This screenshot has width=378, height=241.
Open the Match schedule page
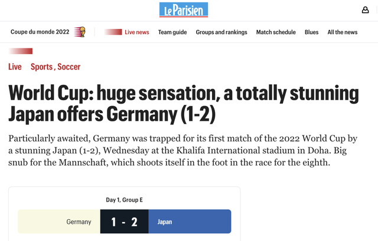pyautogui.click(x=276, y=32)
